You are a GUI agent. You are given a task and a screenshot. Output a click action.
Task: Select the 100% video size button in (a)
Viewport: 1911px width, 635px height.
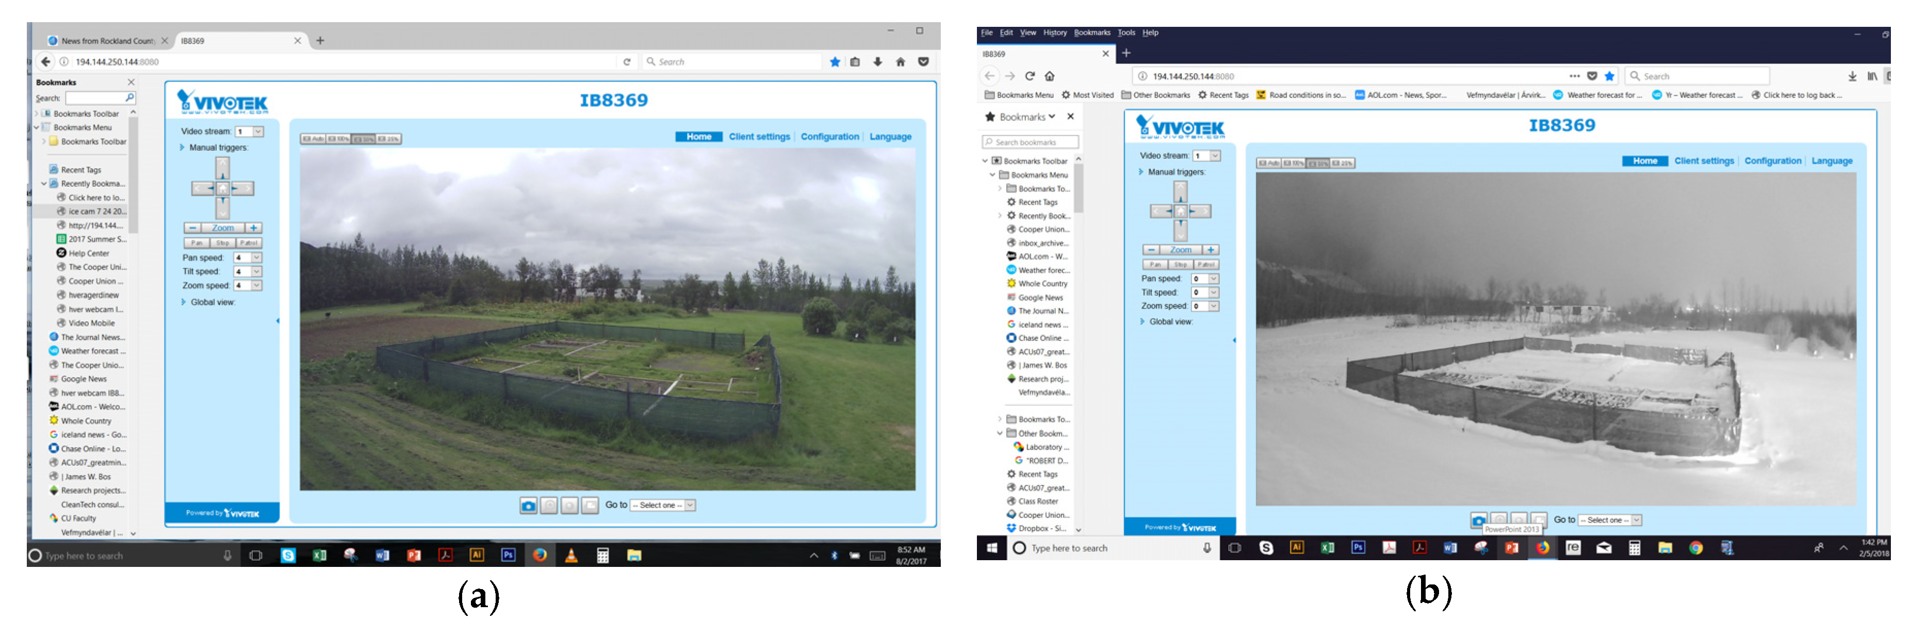click(338, 139)
